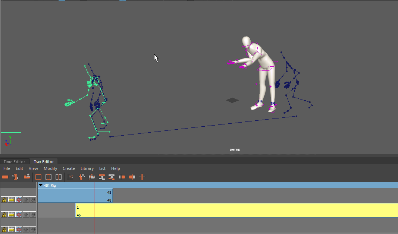Image resolution: width=398 pixels, height=234 pixels.
Task: Open the Create menu in Trax Editor
Action: coord(69,168)
